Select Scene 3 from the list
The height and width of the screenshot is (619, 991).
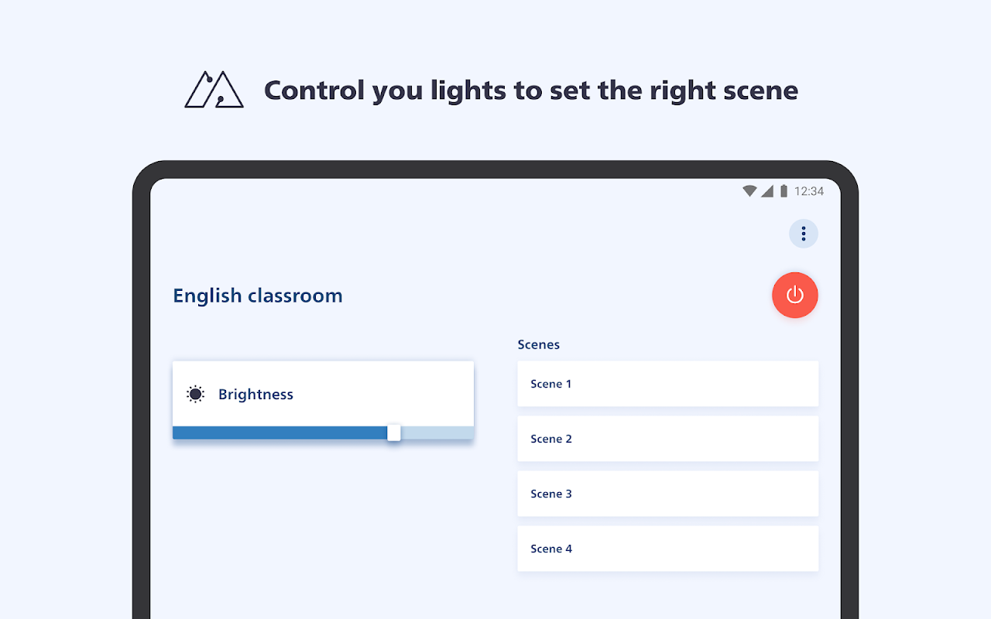[668, 494]
